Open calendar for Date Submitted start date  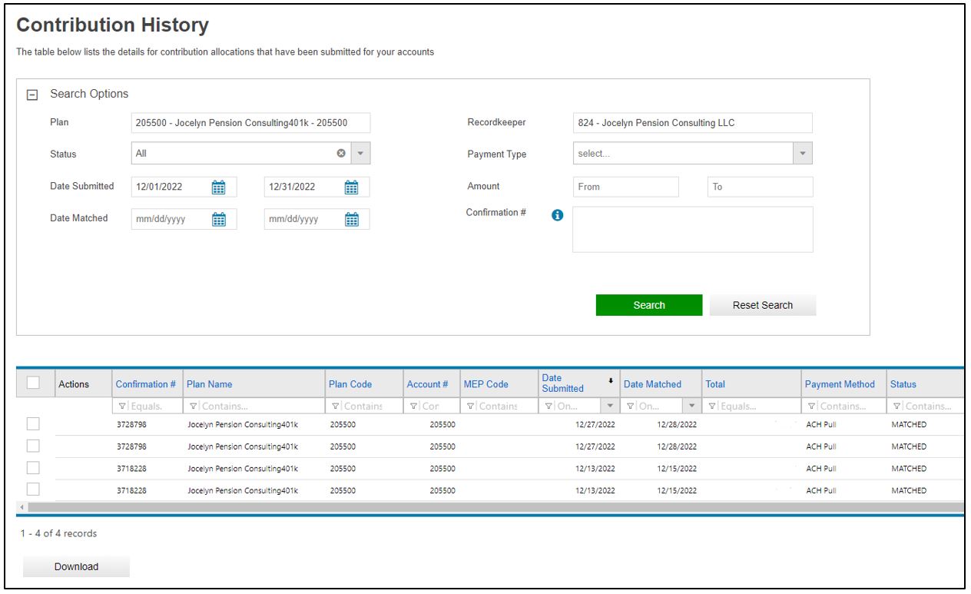[218, 187]
